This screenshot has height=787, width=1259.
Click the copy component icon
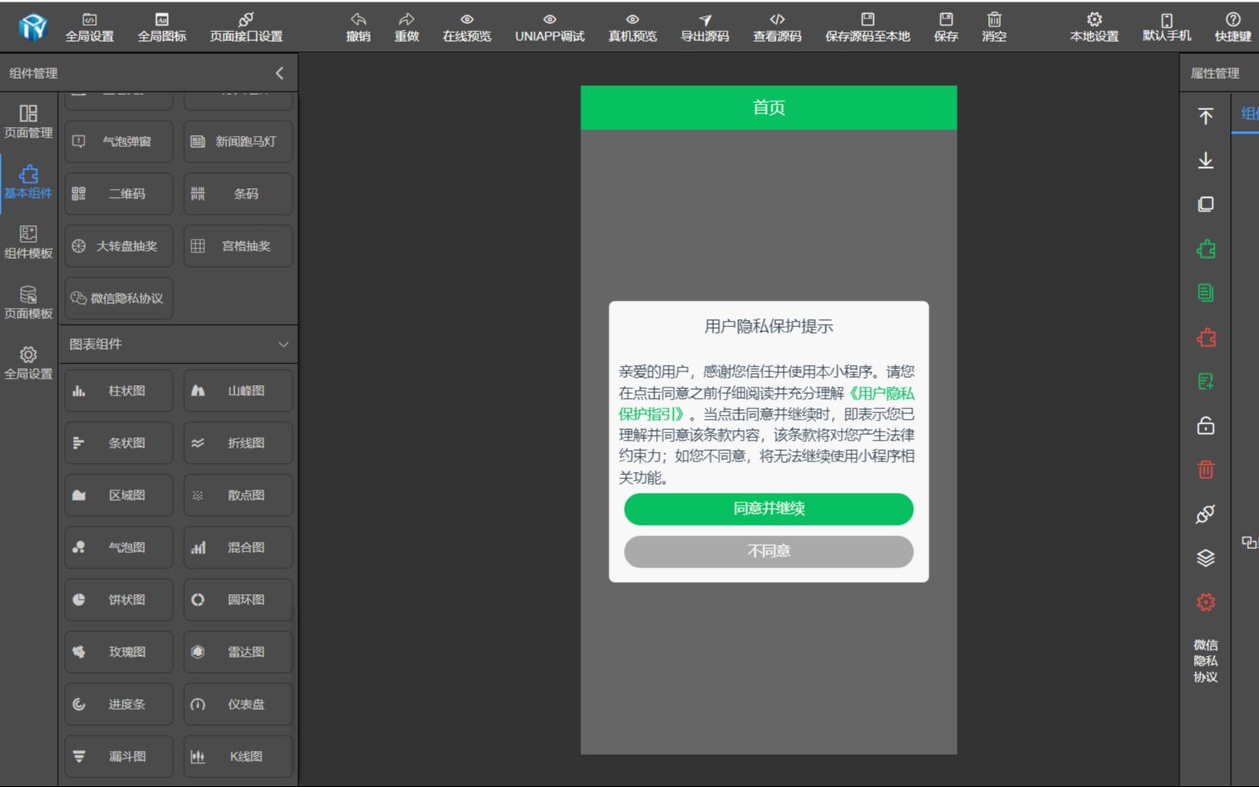pyautogui.click(x=1205, y=204)
